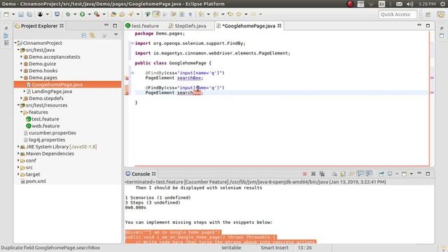Open the Open Console dropdown arrow

[412, 174]
